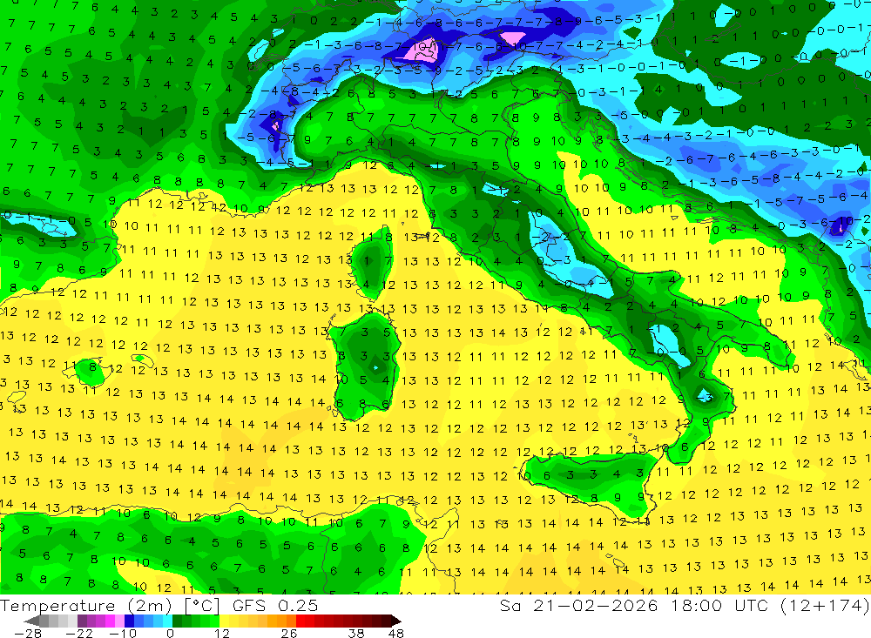Screen dimensions: 871x638
Task: Select the light pink legend swatch
Action: [x=119, y=621]
